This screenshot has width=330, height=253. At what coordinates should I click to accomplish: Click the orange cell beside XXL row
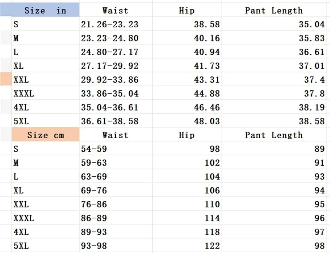point(6,79)
